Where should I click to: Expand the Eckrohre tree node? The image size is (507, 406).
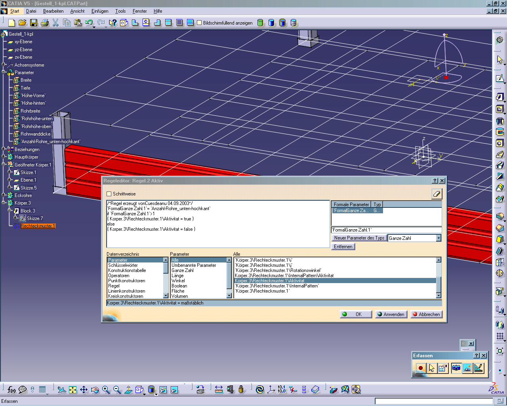[x=4, y=195]
